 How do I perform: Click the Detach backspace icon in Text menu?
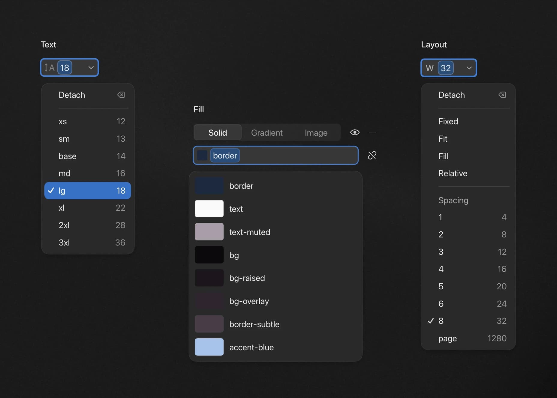tap(121, 95)
